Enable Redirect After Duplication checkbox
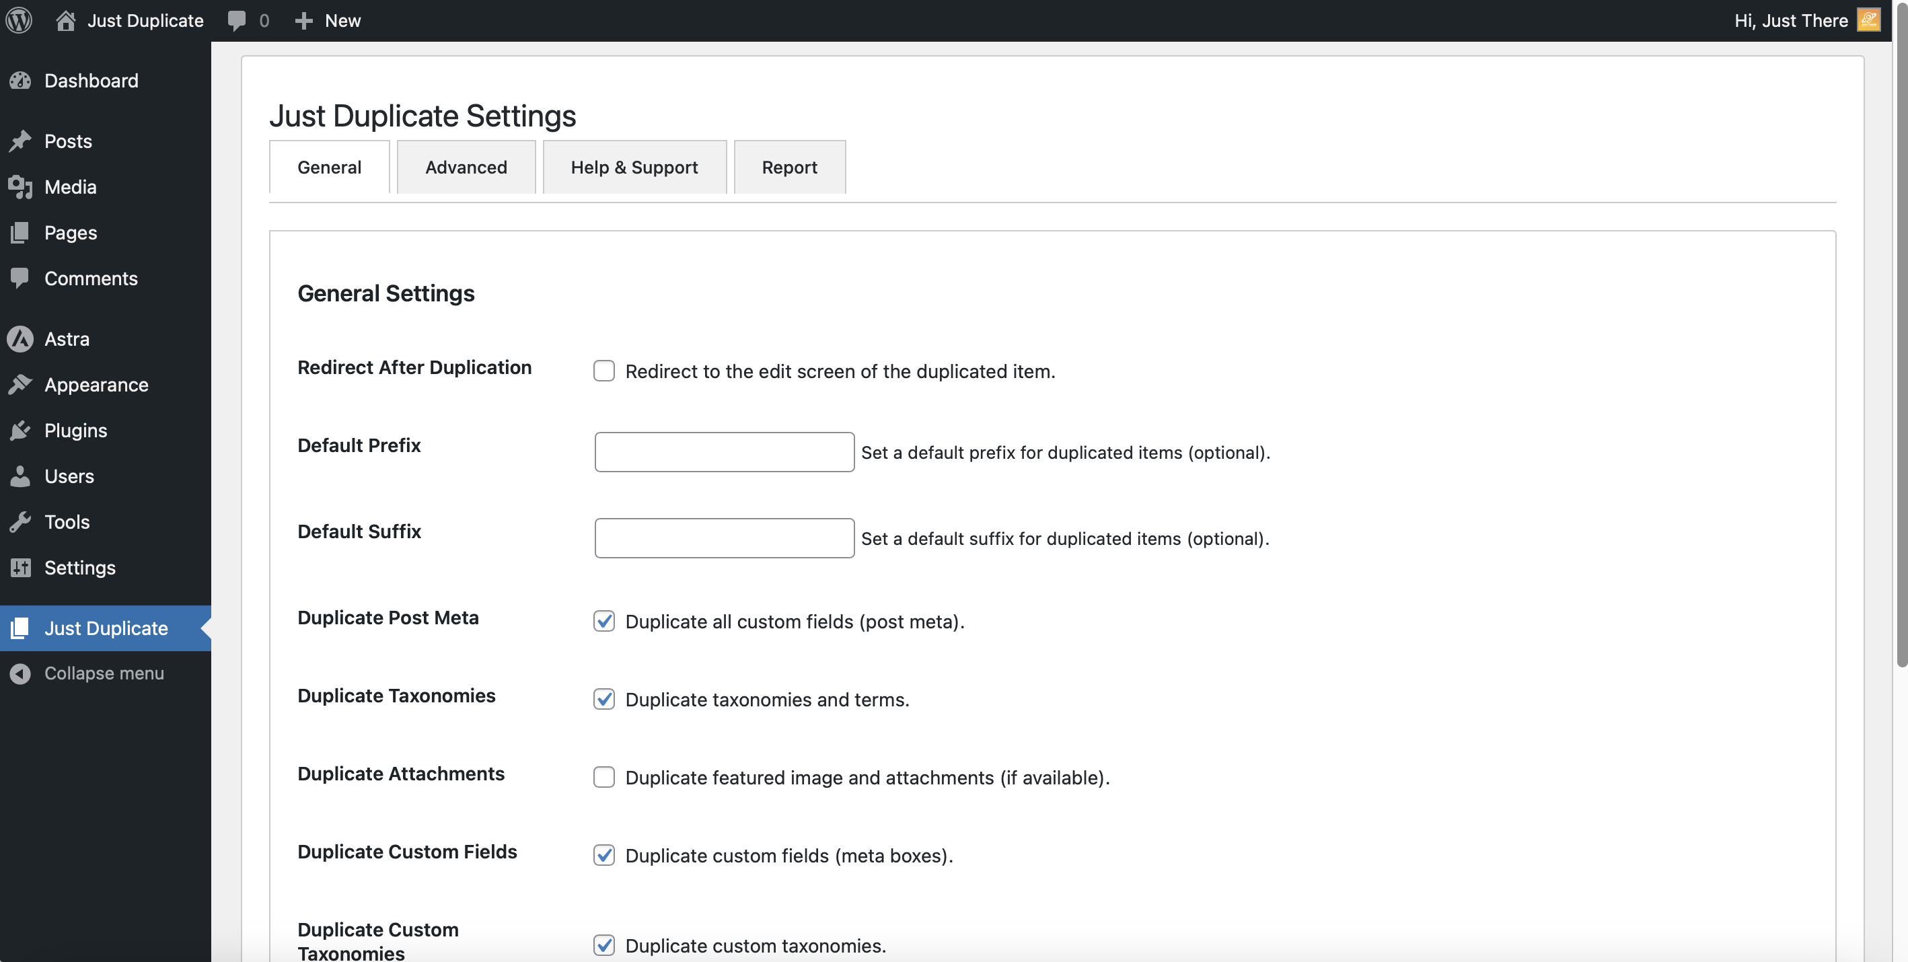 (603, 370)
